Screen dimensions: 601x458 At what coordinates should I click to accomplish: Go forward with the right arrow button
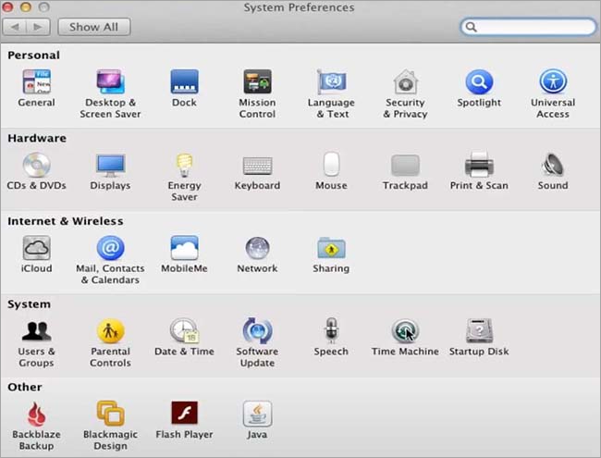coord(38,27)
